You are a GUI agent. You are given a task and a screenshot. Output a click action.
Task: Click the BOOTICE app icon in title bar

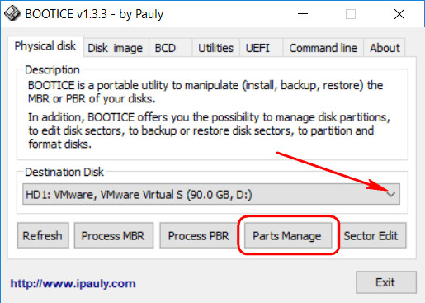coord(12,14)
